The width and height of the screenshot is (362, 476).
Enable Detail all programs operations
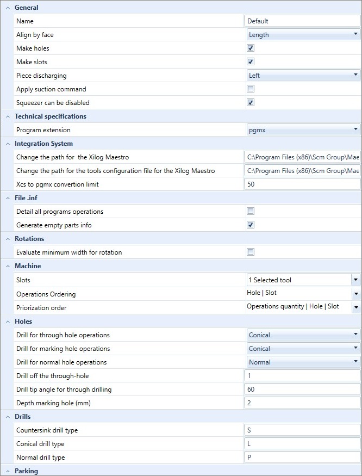coord(251,211)
